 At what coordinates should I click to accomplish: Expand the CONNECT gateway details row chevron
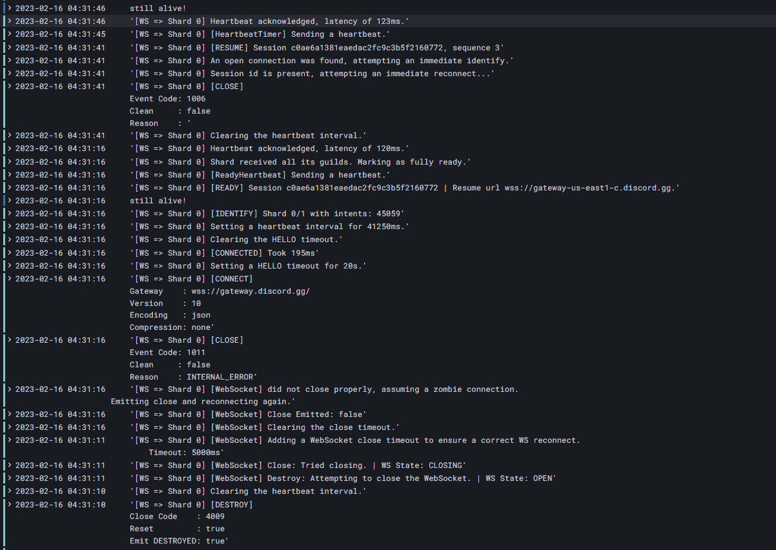click(10, 279)
